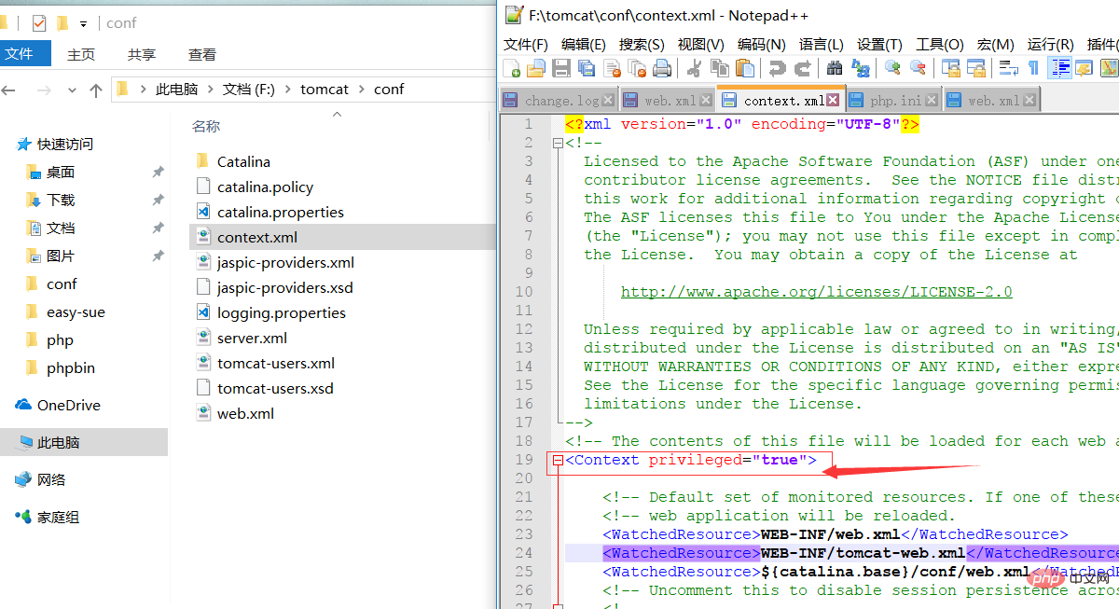Screen dimensions: 1119x609
Task: Zoom in on the editor text
Action: click(892, 67)
